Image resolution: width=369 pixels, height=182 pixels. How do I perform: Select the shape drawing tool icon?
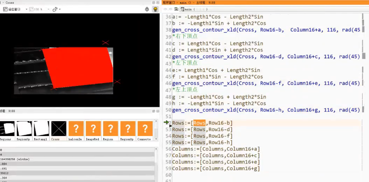coord(55,9)
